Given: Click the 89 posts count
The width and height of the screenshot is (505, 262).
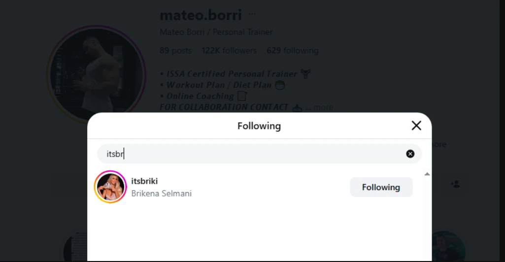Looking at the screenshot, I should point(175,50).
